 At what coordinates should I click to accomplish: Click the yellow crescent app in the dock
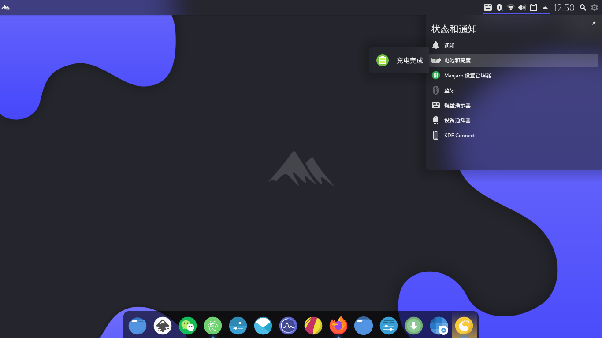[x=464, y=326]
